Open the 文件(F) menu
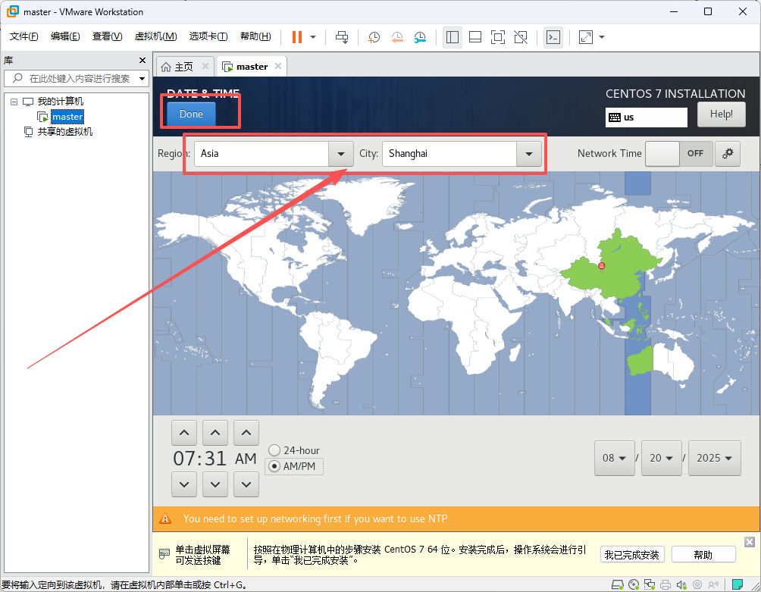Image resolution: width=761 pixels, height=592 pixels. (x=23, y=36)
